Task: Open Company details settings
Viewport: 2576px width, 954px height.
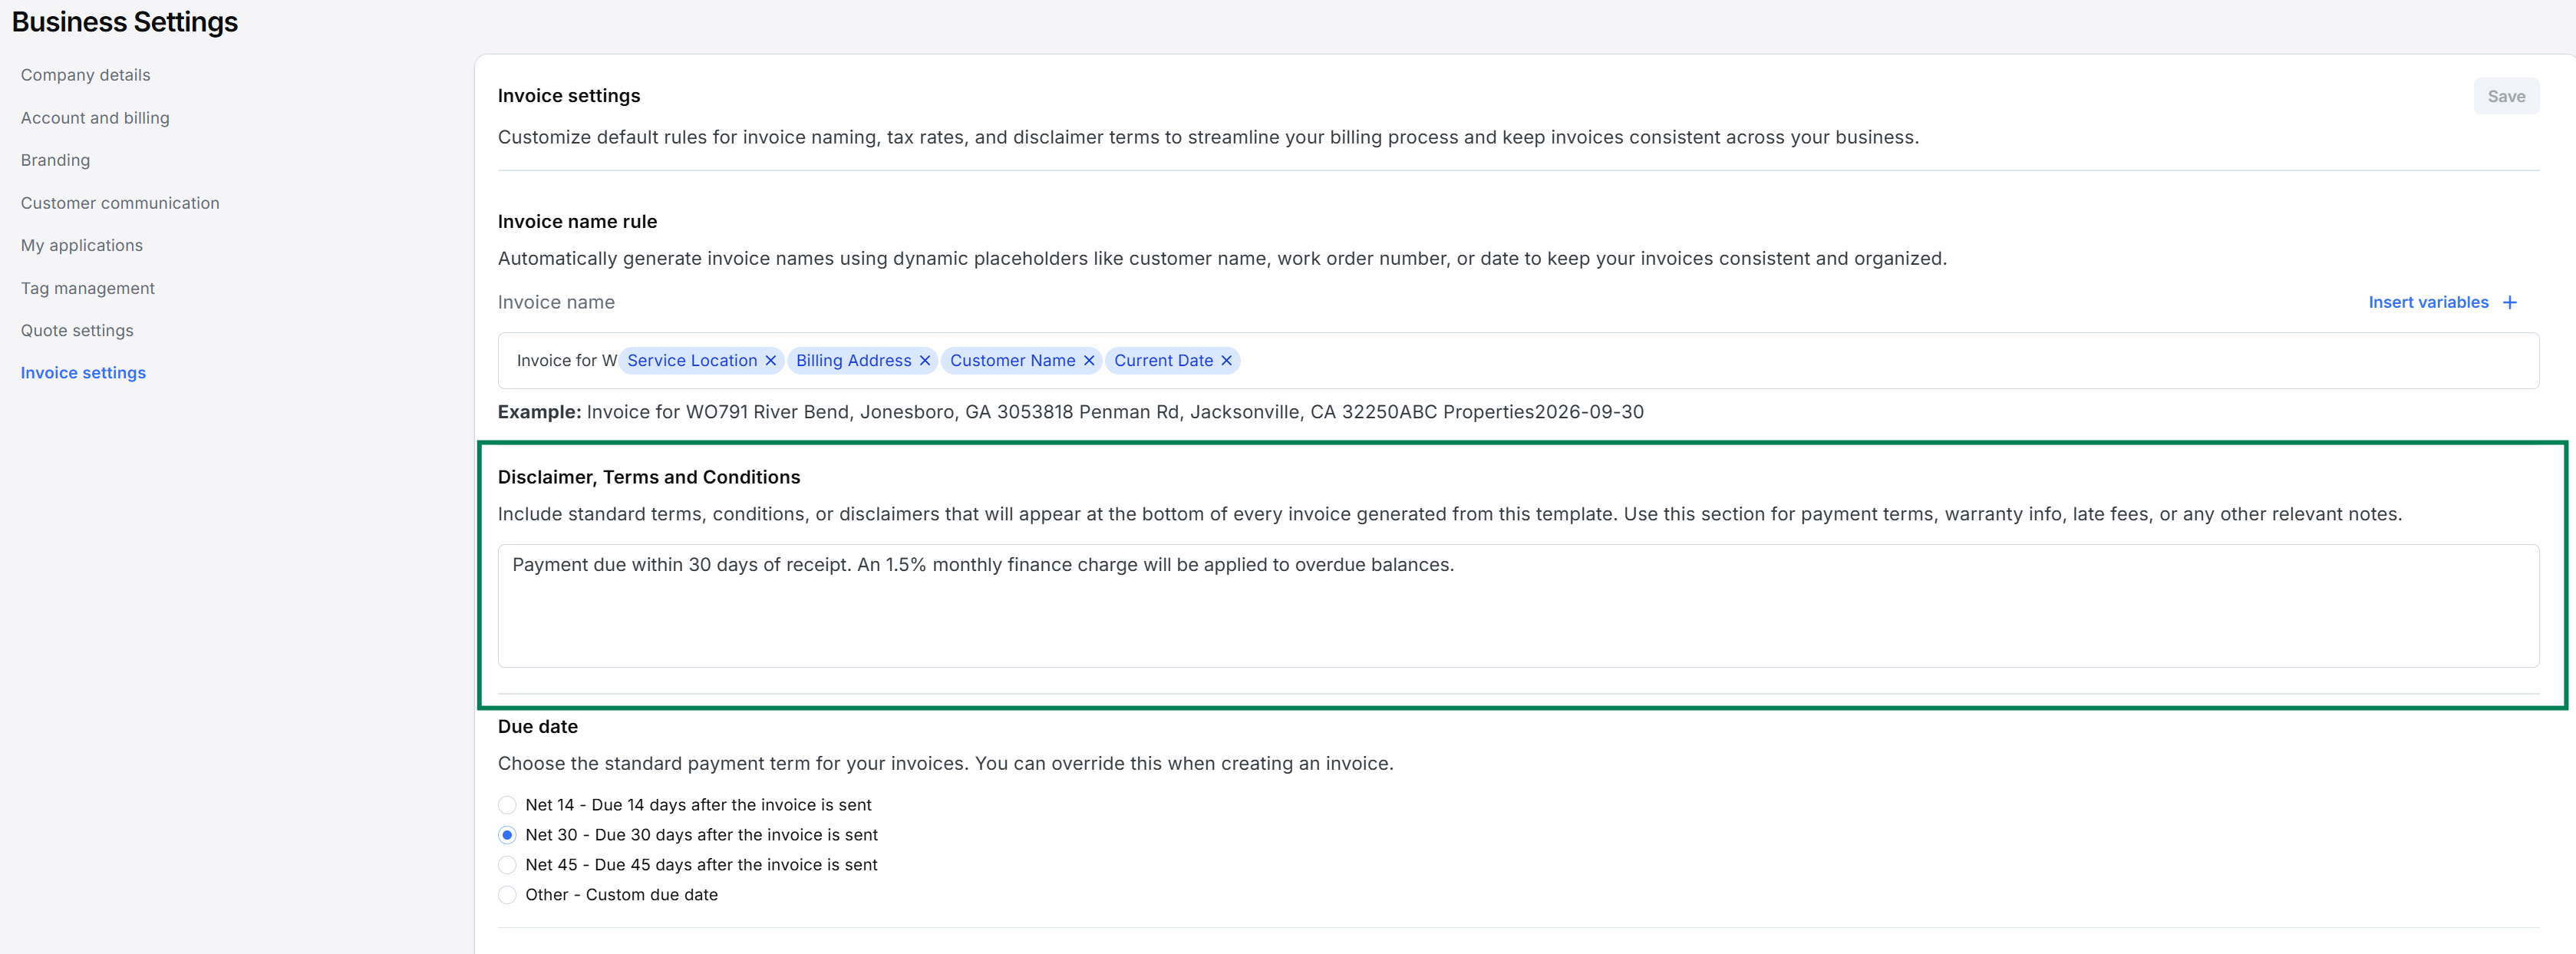Action: [x=85, y=75]
